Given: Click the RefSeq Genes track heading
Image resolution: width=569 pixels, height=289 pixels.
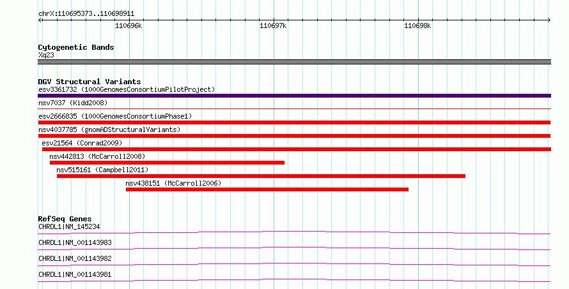Looking at the screenshot, I should (65, 219).
